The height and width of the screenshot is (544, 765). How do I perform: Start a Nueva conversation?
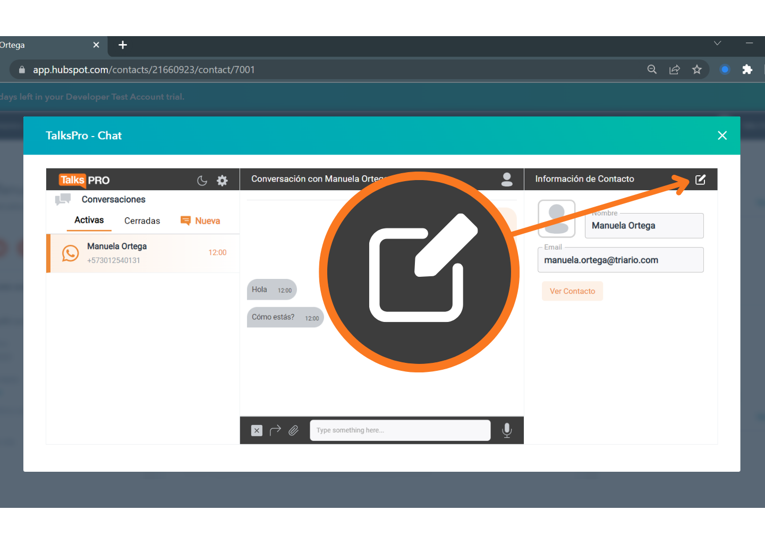pos(200,220)
